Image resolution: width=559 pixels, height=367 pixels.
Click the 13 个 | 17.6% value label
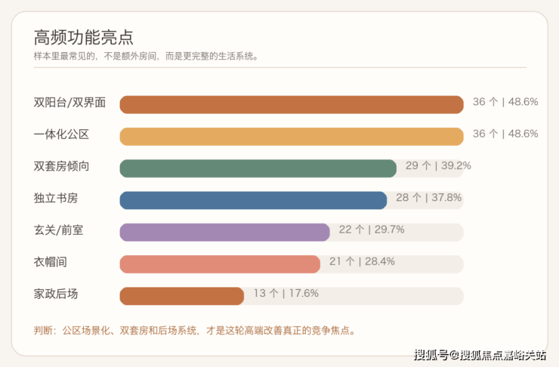point(286,293)
